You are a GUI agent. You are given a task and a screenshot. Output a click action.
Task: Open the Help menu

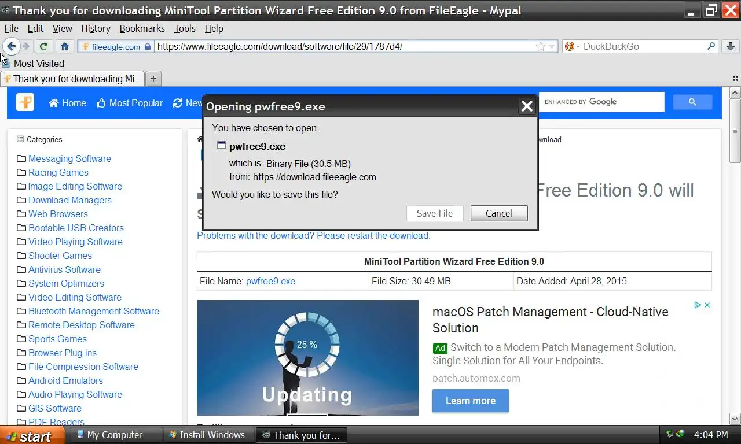click(214, 28)
